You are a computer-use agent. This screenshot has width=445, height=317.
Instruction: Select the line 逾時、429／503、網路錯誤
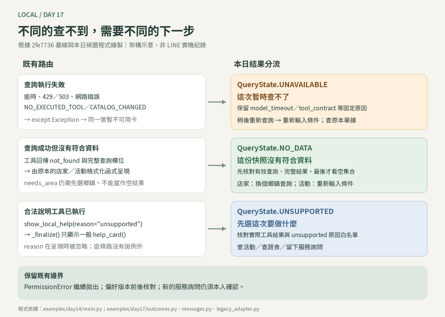point(62,97)
